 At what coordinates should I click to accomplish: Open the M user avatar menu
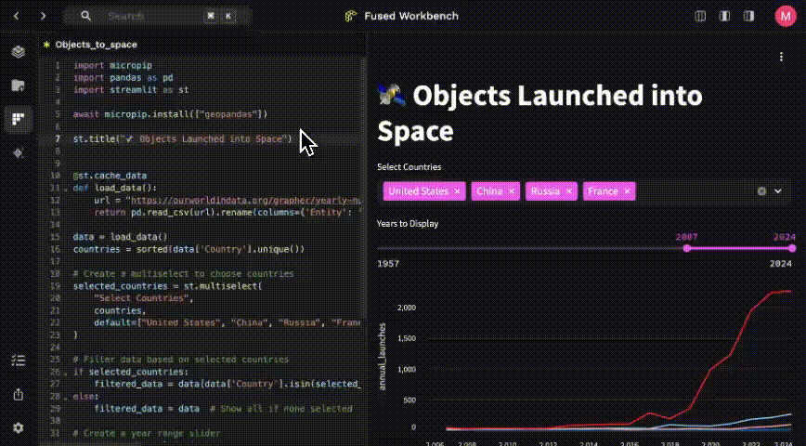pyautogui.click(x=786, y=16)
